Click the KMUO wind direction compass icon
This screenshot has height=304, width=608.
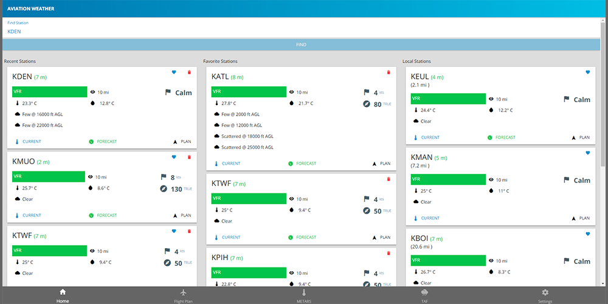(163, 189)
